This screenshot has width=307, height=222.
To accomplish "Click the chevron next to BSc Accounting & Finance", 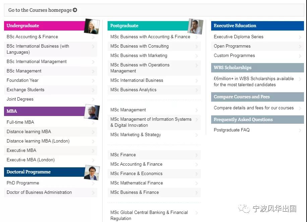I will click(x=93, y=37).
